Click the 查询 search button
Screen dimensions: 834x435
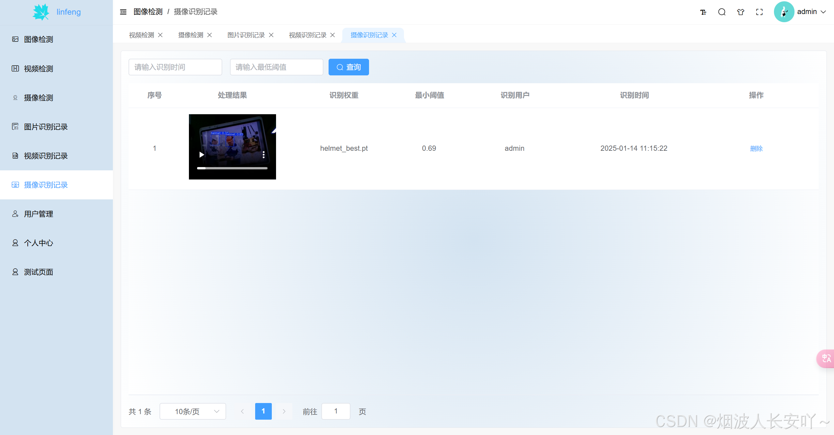coord(348,67)
